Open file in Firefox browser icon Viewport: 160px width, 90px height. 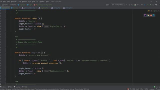click(x=151, y=15)
